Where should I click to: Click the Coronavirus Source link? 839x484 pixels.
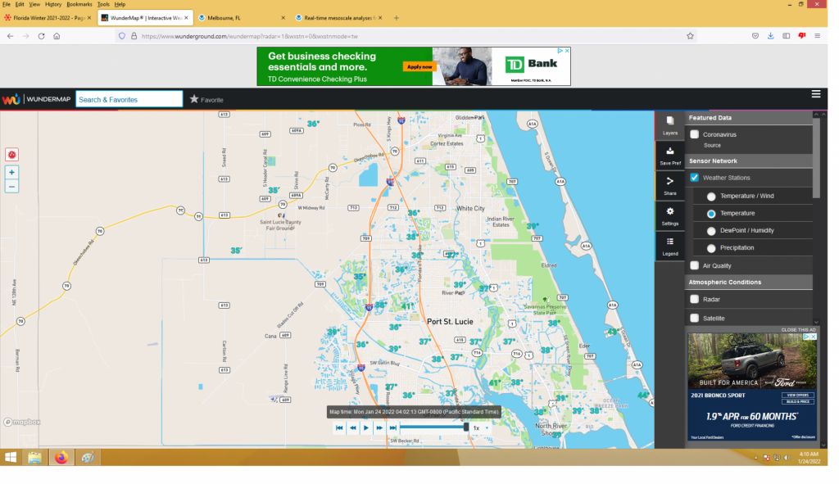(x=711, y=145)
